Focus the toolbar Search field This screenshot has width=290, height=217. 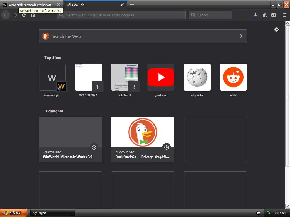210,15
